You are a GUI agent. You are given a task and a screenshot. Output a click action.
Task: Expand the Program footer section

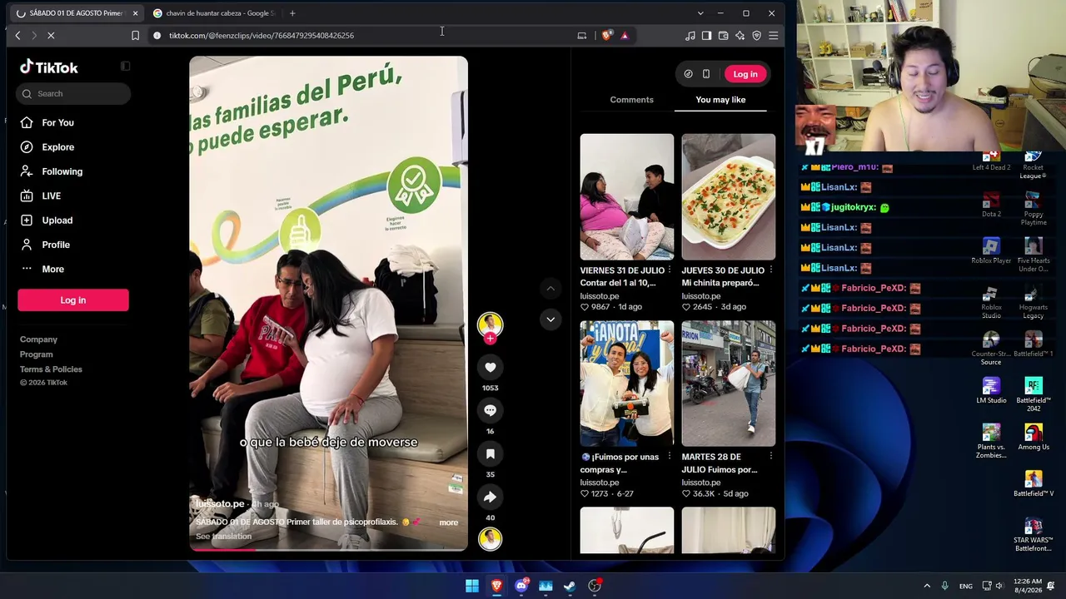(x=37, y=354)
